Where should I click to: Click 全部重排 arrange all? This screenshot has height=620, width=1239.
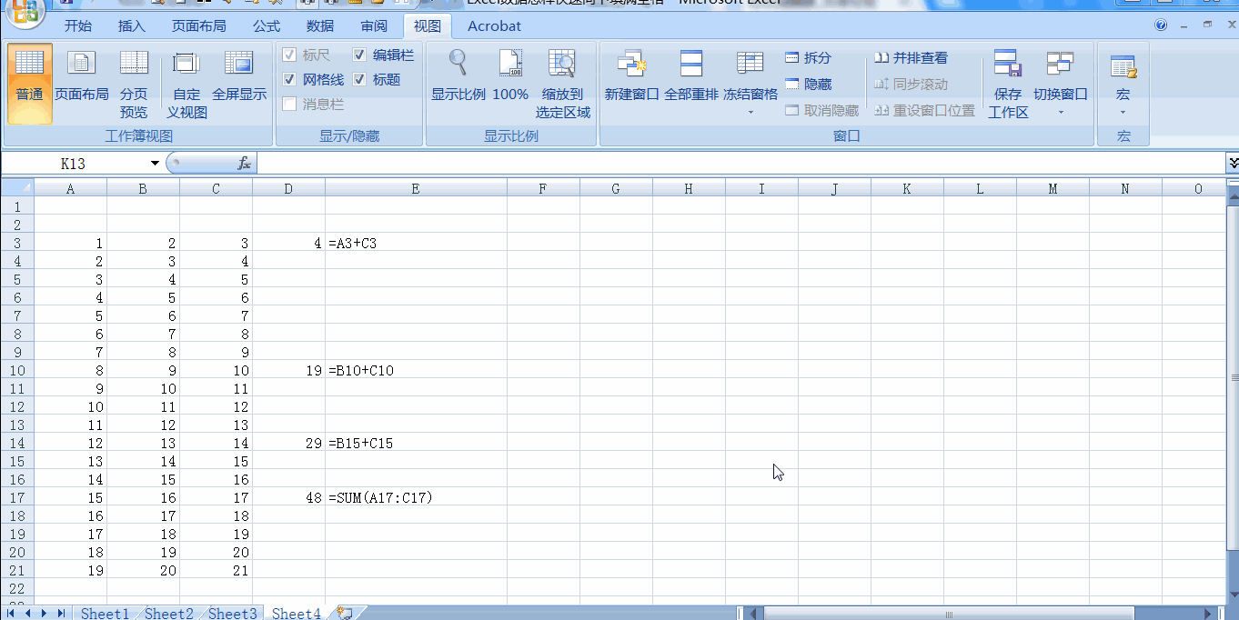(691, 77)
